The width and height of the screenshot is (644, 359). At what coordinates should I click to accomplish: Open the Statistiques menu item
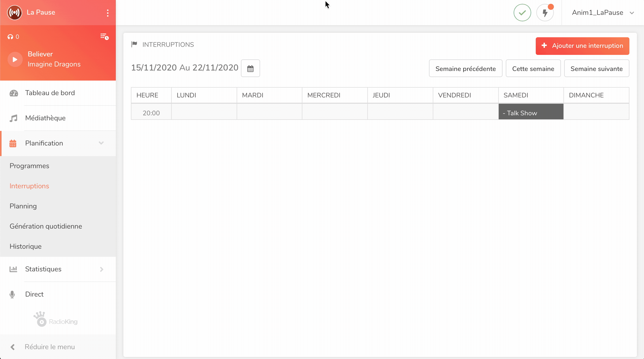pos(58,269)
